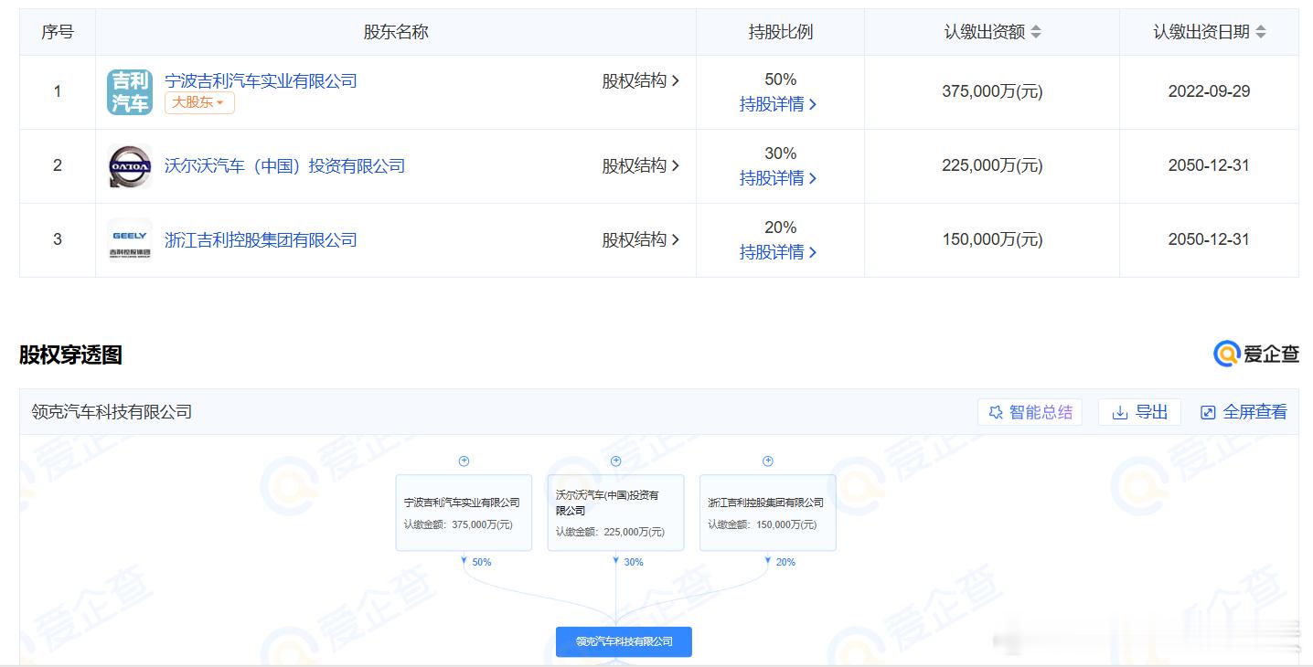Open 持股详情 for the 20% shareholder
The height and width of the screenshot is (667, 1313).
[778, 252]
